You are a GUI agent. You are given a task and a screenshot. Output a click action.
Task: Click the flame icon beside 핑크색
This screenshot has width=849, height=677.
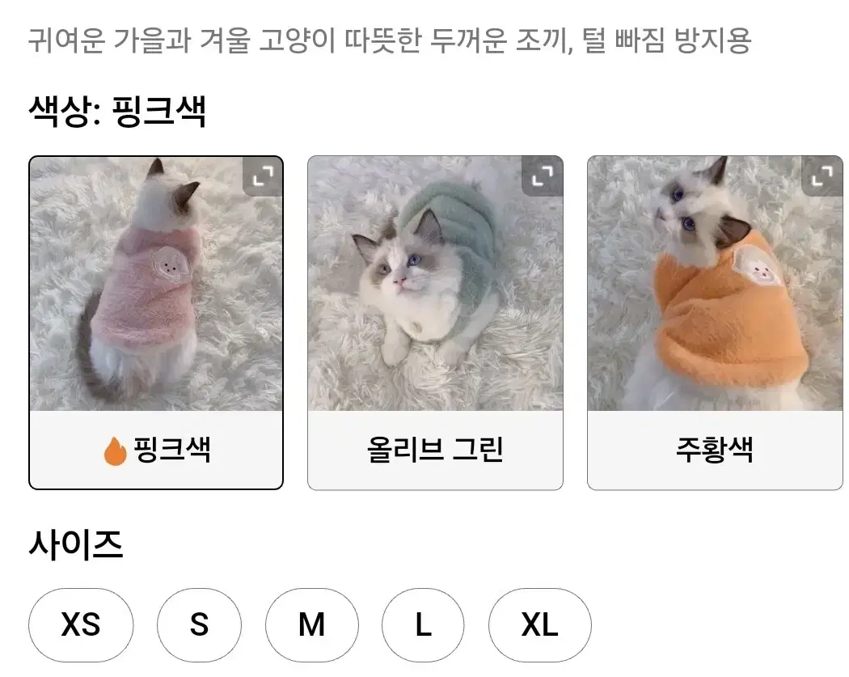[x=116, y=451]
